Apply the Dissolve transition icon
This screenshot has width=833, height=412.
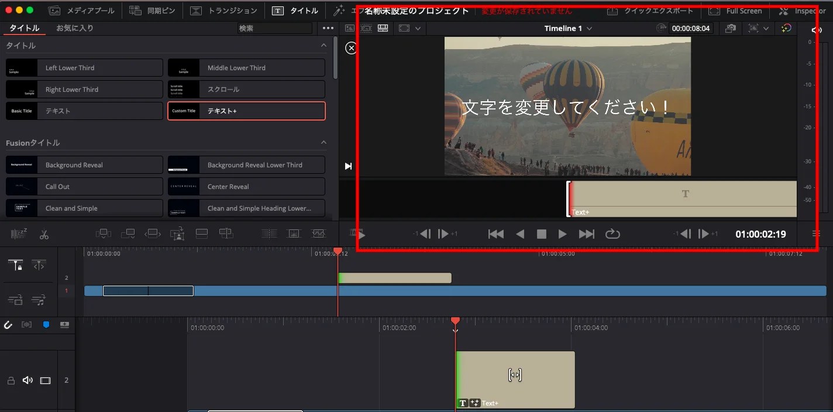point(294,234)
